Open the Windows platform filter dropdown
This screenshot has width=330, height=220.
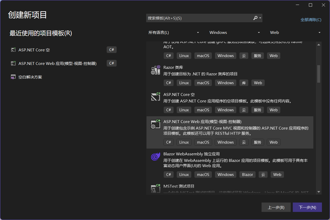coord(234,33)
